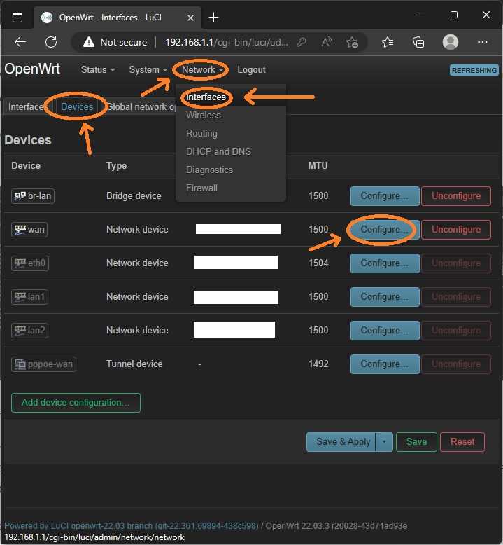Click the Devices section heading
The image size is (503, 545).
(28, 139)
